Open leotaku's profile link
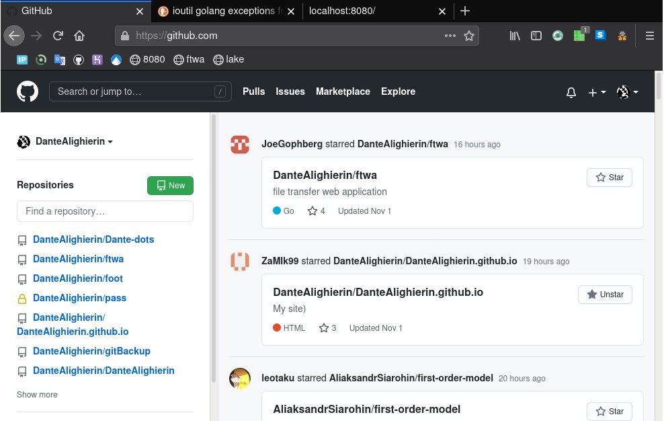 point(278,378)
